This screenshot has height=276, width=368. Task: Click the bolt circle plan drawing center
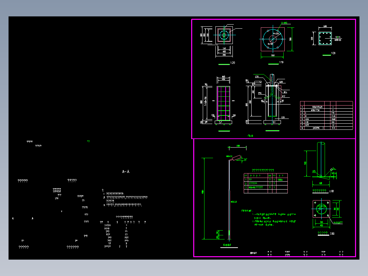pyautogui.click(x=273, y=39)
